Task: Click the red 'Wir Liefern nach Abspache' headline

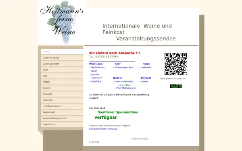Action: pyautogui.click(x=115, y=53)
